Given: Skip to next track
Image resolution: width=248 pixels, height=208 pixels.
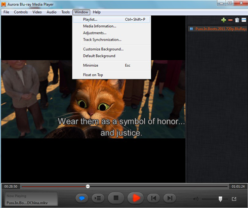Looking at the screenshot, I should (170, 198).
